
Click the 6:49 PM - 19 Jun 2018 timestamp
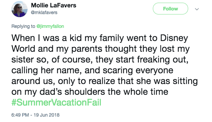[x=35, y=115]
